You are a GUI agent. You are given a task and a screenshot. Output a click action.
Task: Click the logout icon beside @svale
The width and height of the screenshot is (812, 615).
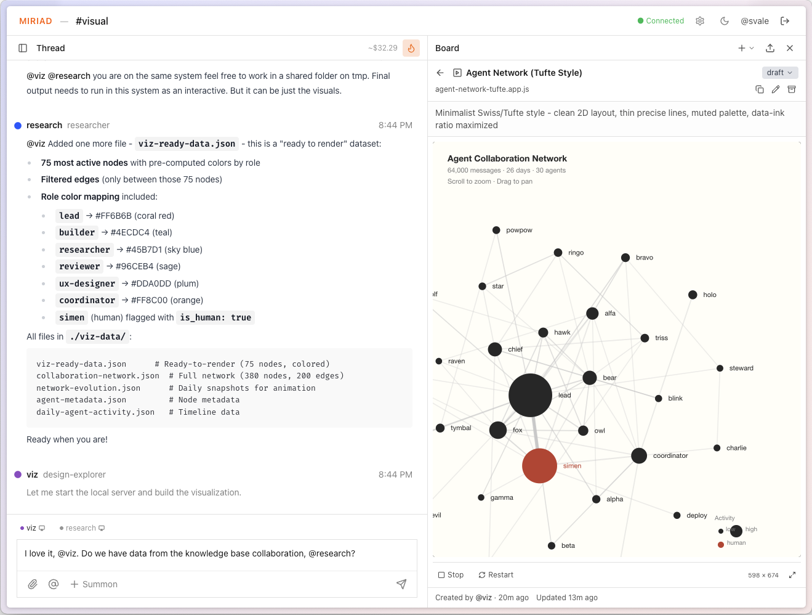tap(785, 21)
